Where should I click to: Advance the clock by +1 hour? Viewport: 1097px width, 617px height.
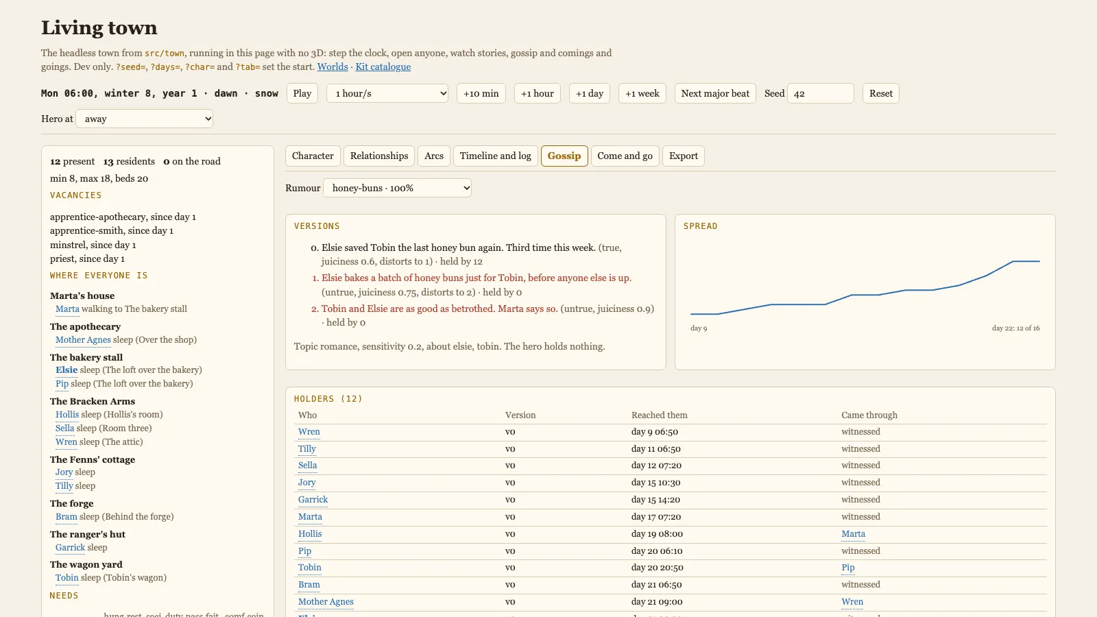tap(538, 93)
